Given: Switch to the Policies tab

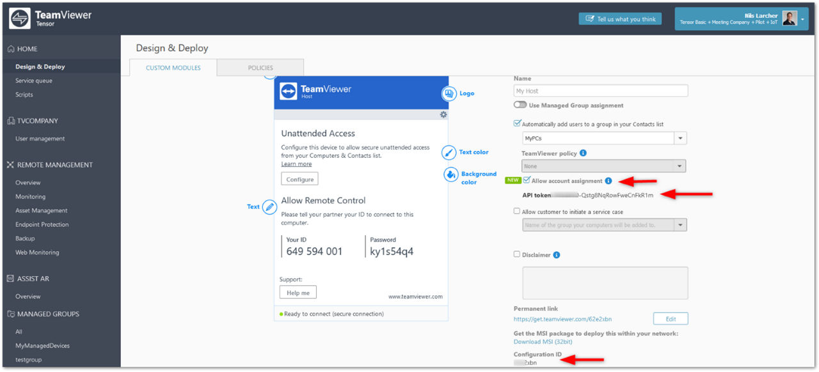Looking at the screenshot, I should [x=260, y=68].
